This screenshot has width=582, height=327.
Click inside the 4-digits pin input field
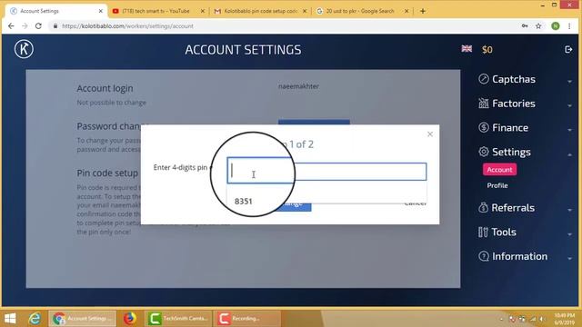(326, 172)
